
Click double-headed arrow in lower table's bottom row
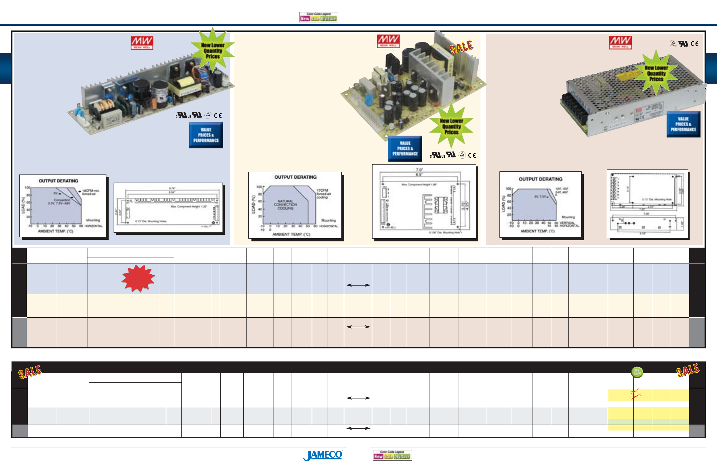[358, 428]
